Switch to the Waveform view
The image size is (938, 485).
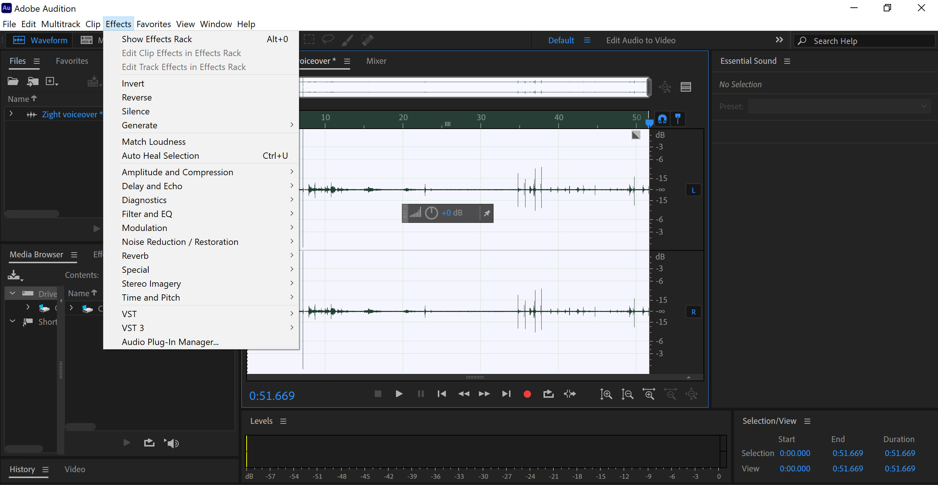tap(40, 40)
